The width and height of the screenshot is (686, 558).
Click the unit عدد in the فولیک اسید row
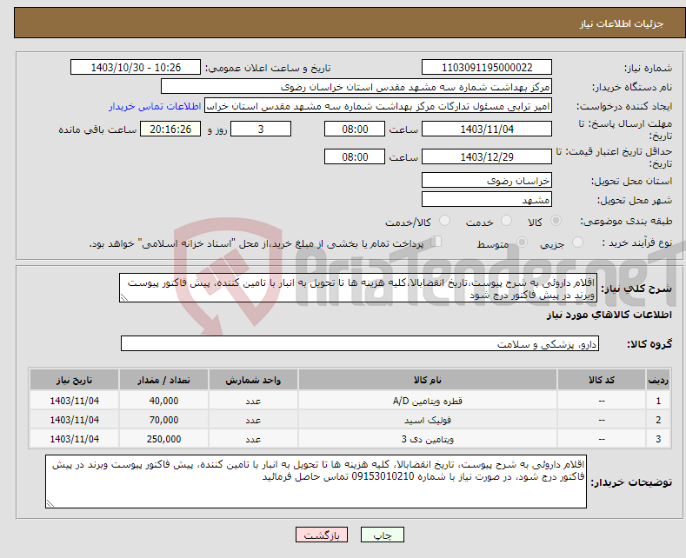click(x=253, y=421)
